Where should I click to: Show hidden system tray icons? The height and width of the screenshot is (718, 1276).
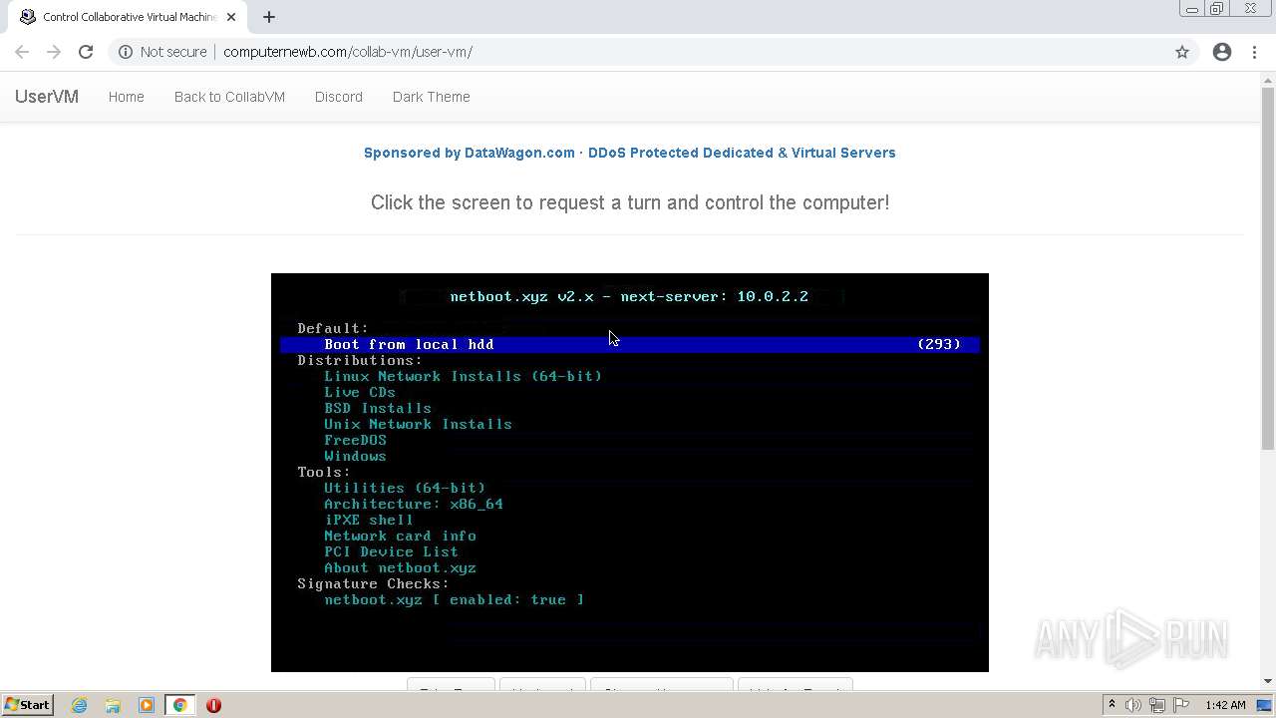(1112, 705)
